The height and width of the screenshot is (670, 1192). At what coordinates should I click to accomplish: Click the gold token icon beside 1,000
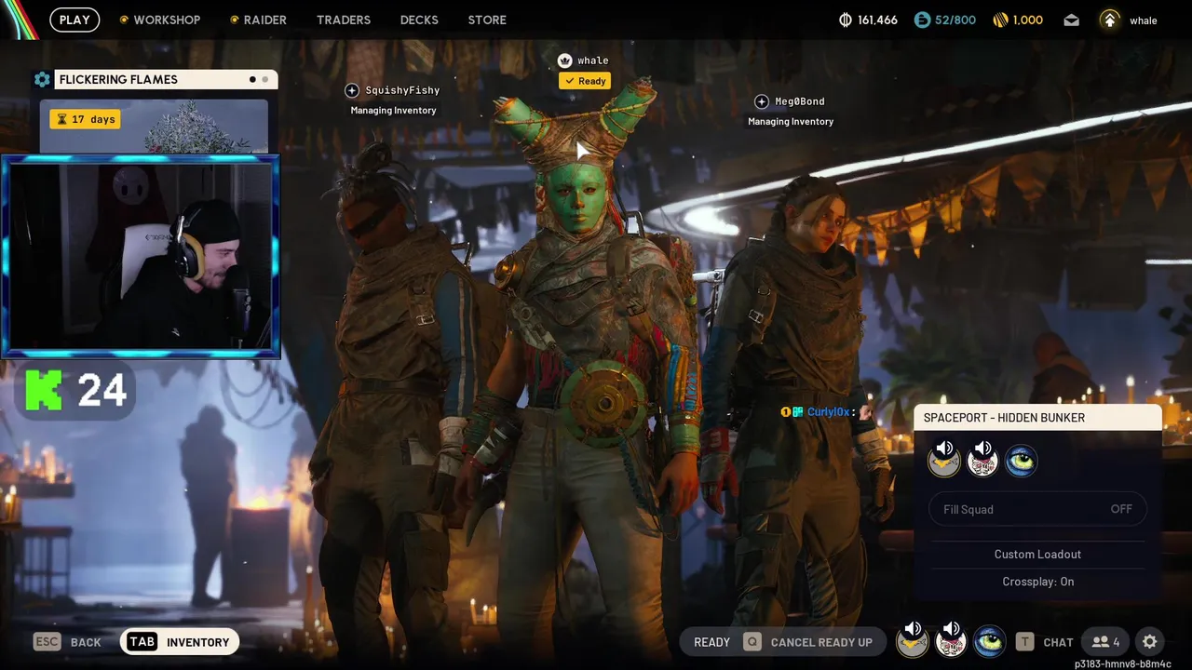click(1001, 20)
